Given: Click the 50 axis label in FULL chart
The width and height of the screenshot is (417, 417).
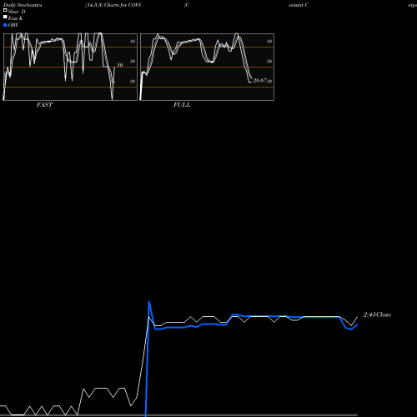Looking at the screenshot, I should (x=269, y=61).
